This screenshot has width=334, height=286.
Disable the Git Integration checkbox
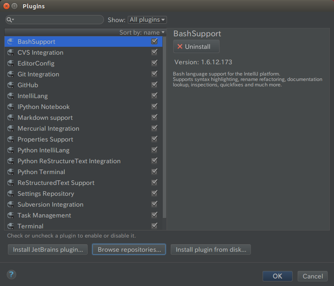click(x=154, y=73)
